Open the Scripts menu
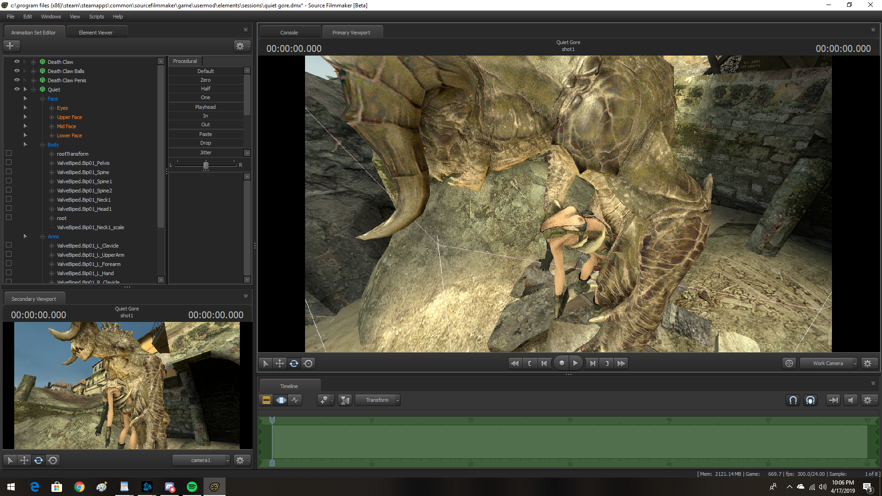Viewport: 882px width, 496px height. 96,17
